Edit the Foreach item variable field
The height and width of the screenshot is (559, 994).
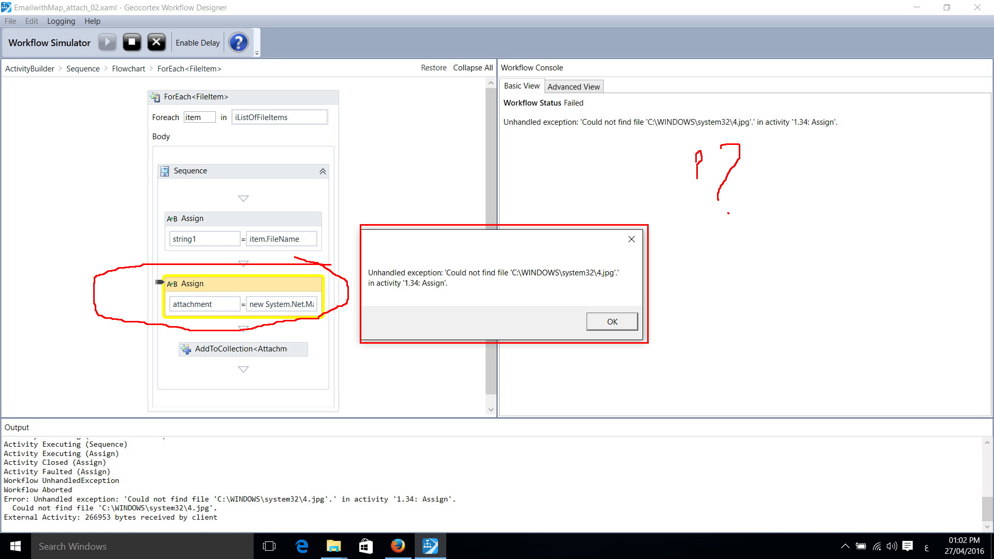coord(199,117)
